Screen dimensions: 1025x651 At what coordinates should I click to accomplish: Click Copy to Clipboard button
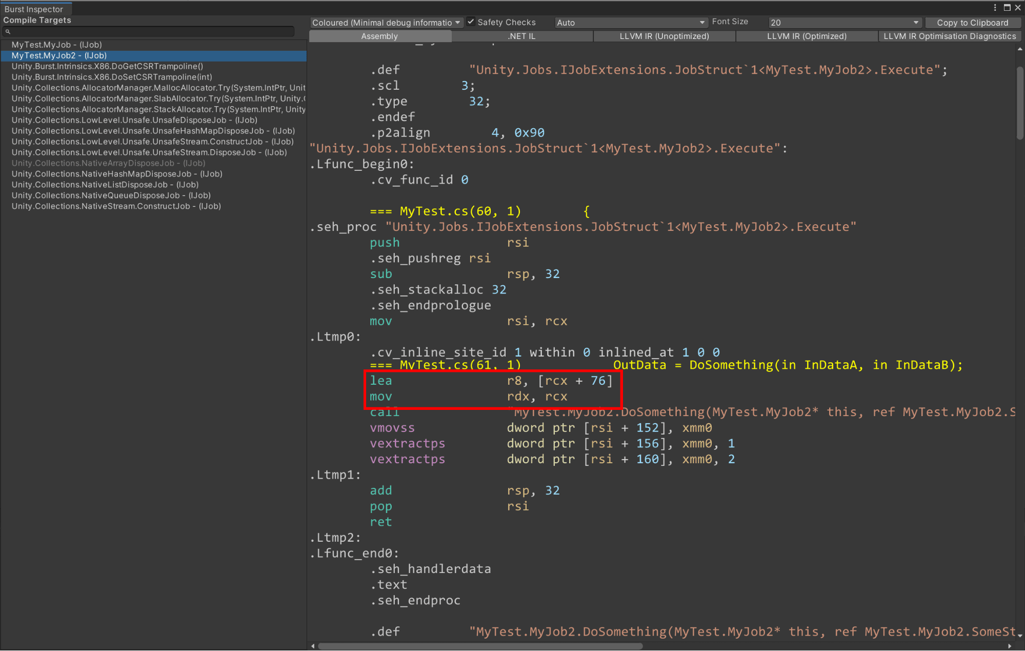[x=972, y=23]
